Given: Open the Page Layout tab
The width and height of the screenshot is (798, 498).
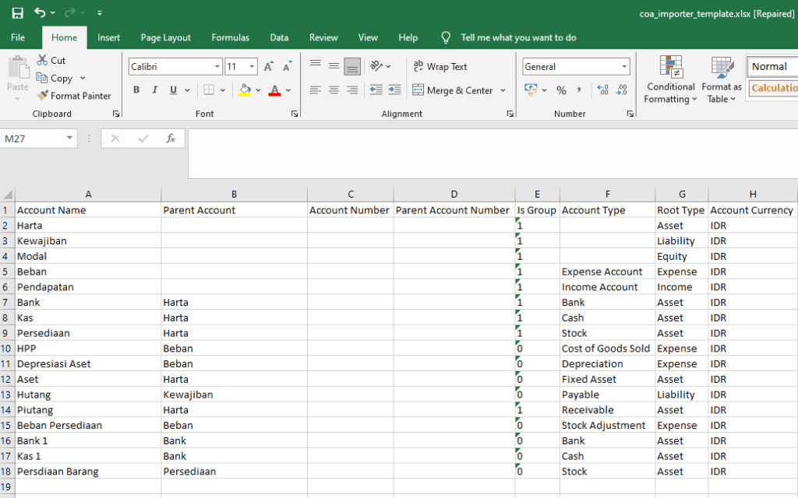Looking at the screenshot, I should point(165,37).
